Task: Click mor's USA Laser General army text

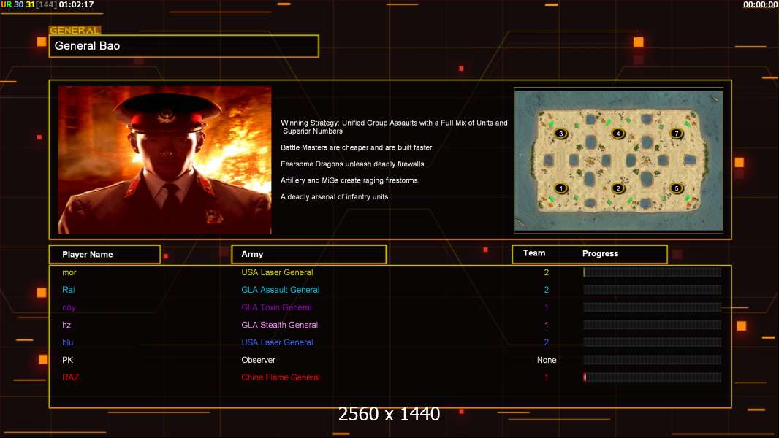Action: [277, 272]
